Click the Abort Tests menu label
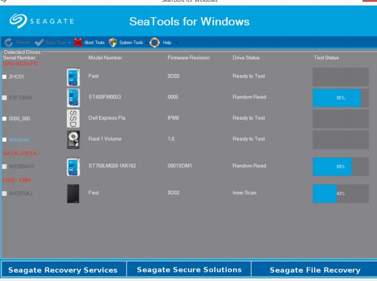The height and width of the screenshot is (281, 377). tap(94, 43)
